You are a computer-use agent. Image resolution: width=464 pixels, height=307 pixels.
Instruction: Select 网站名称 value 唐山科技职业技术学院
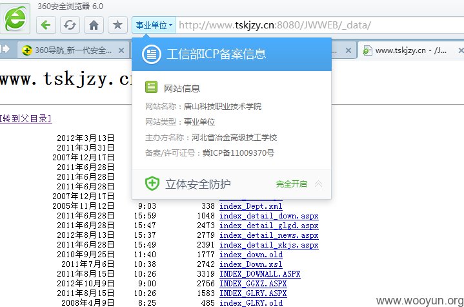(222, 107)
